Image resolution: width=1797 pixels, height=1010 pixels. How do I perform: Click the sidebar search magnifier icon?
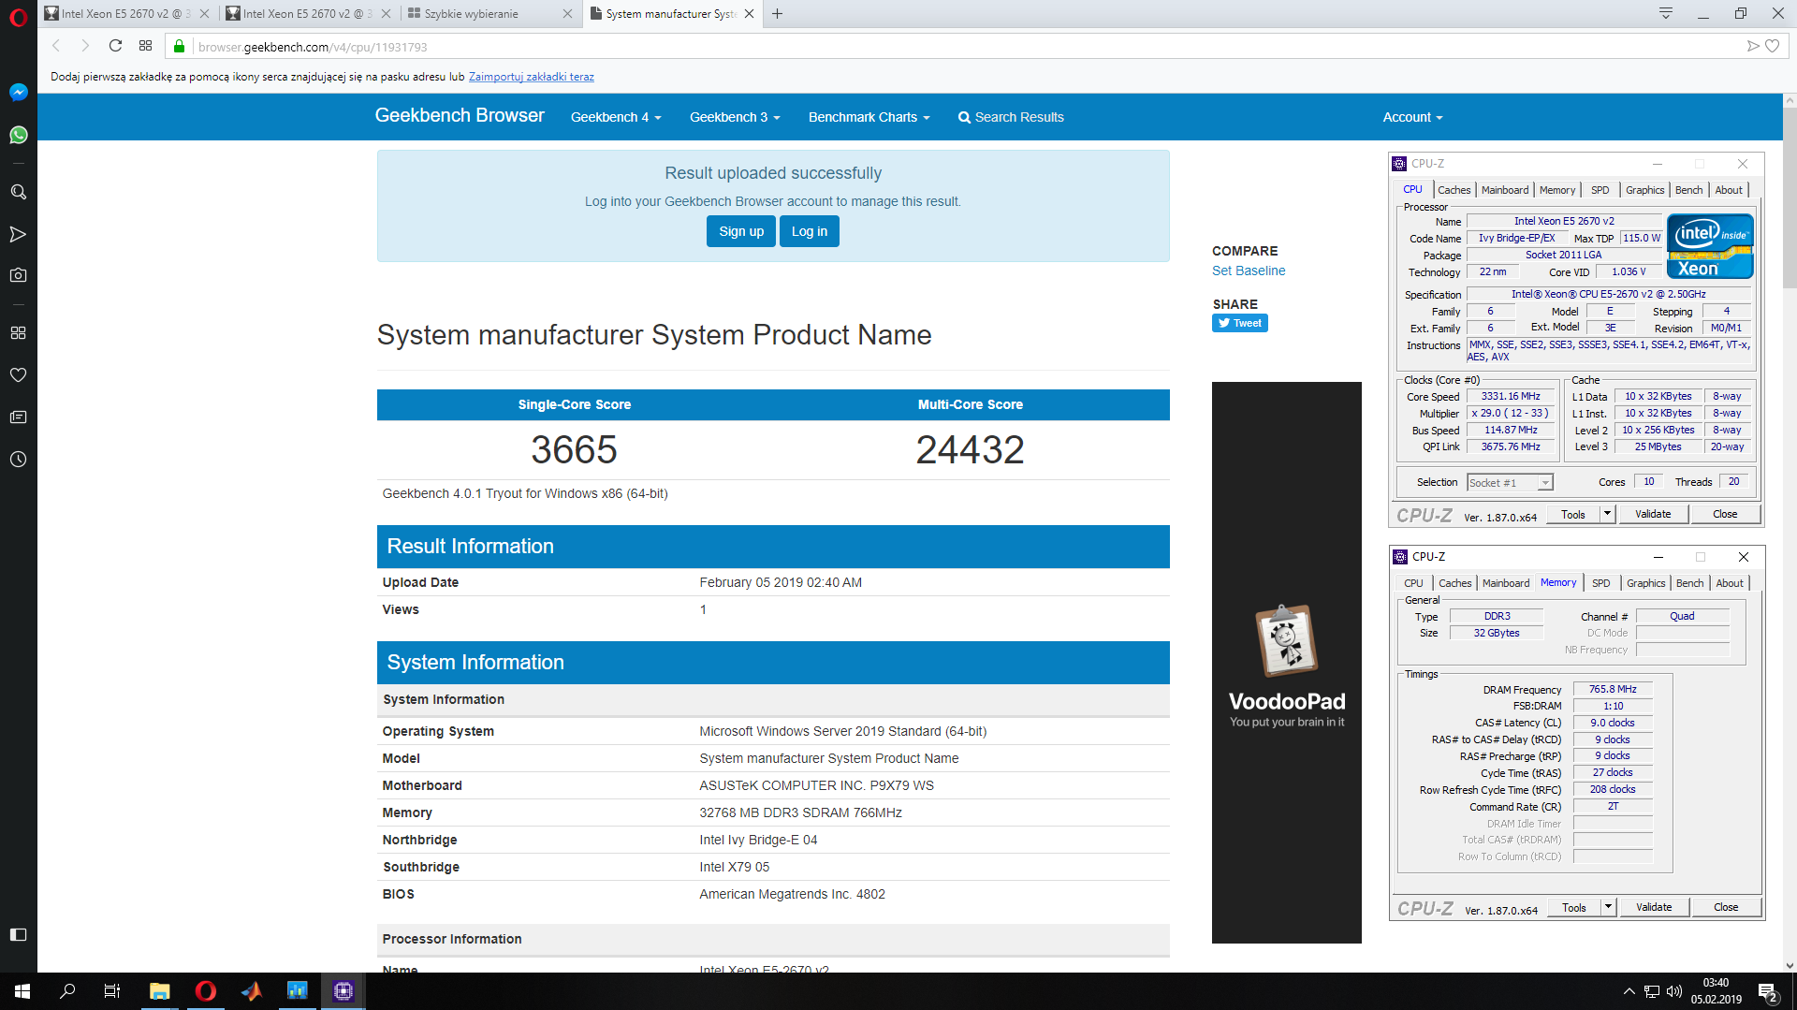18,192
